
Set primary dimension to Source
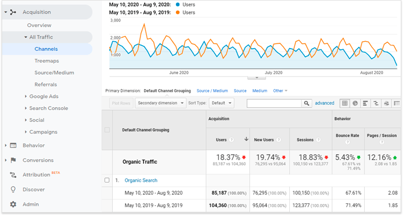[240, 91]
